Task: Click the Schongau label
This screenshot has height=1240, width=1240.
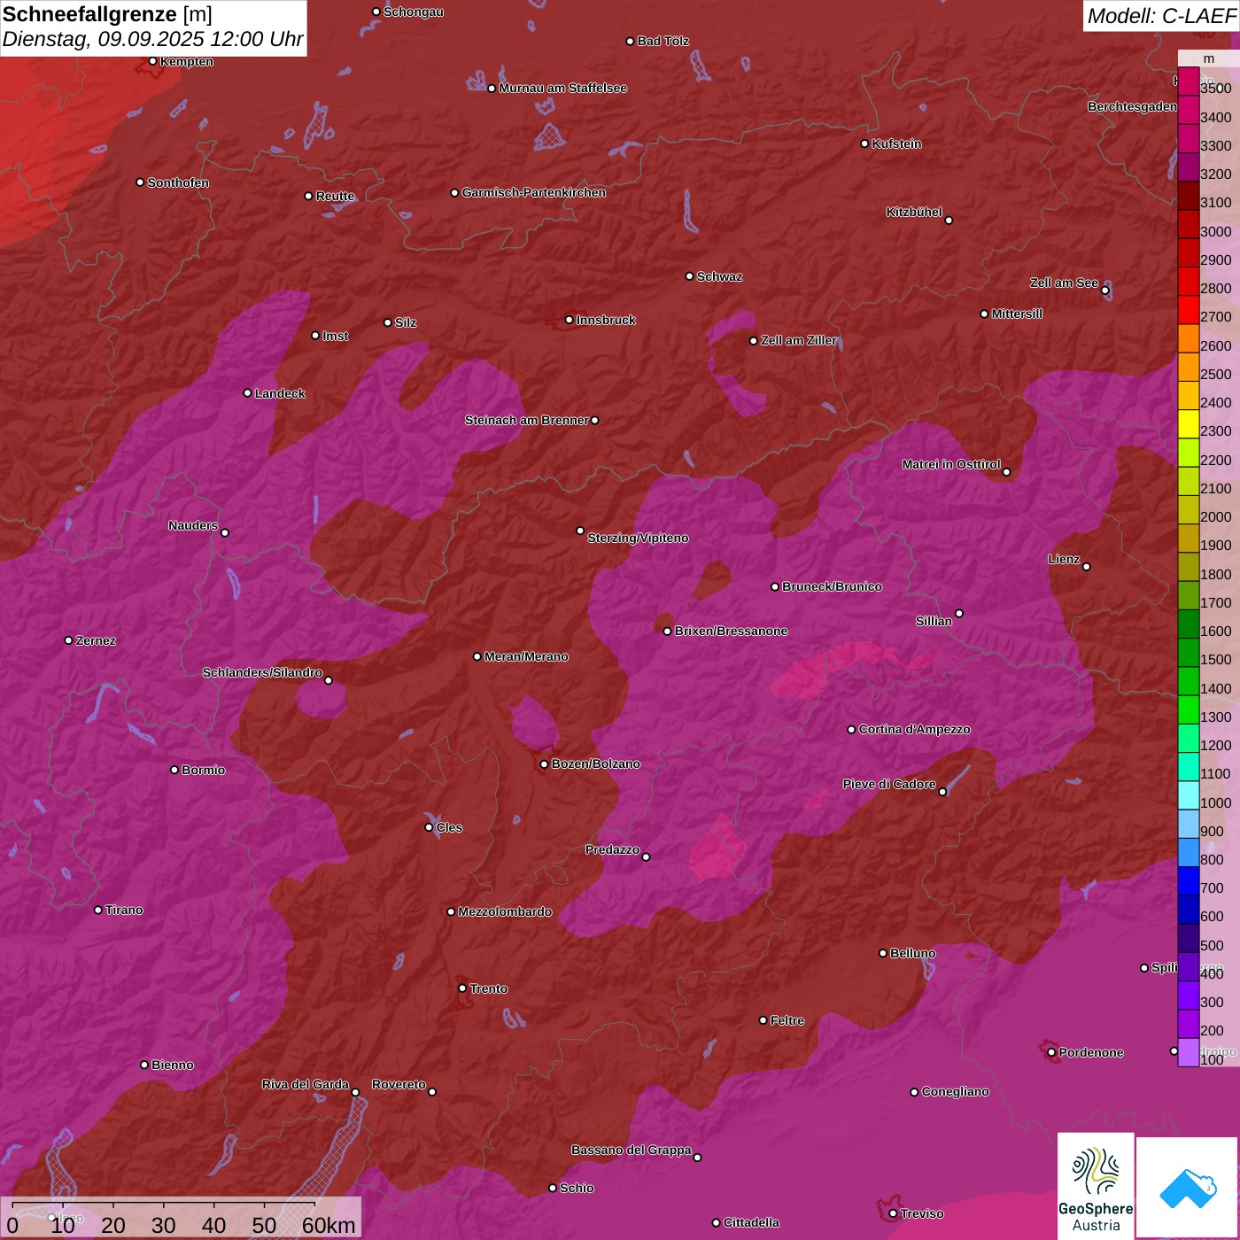Action: point(414,12)
